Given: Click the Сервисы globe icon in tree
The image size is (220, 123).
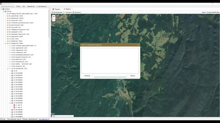Looking at the screenshot, I should 3,9.
